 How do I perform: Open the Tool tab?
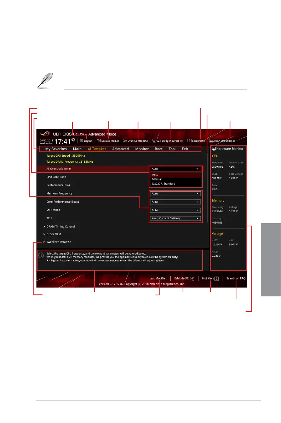pyautogui.click(x=172, y=149)
